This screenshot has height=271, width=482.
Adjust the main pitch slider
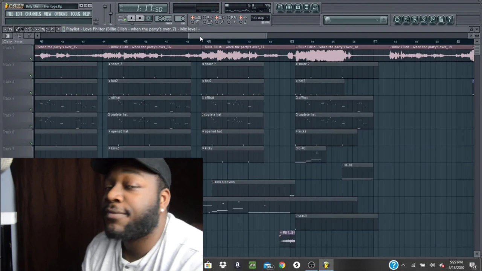point(110,14)
